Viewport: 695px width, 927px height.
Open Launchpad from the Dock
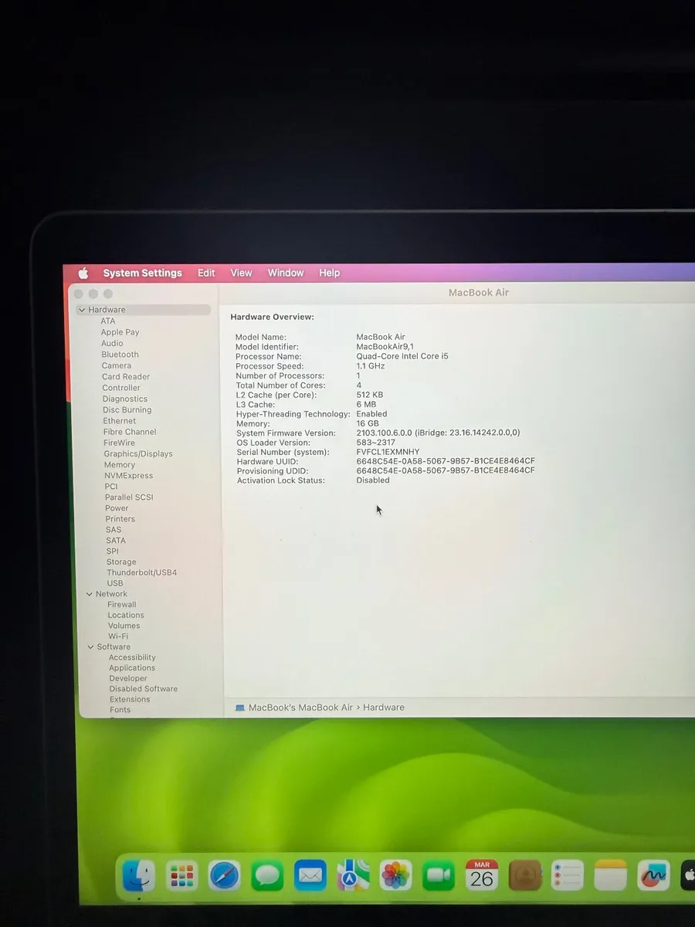click(x=181, y=875)
